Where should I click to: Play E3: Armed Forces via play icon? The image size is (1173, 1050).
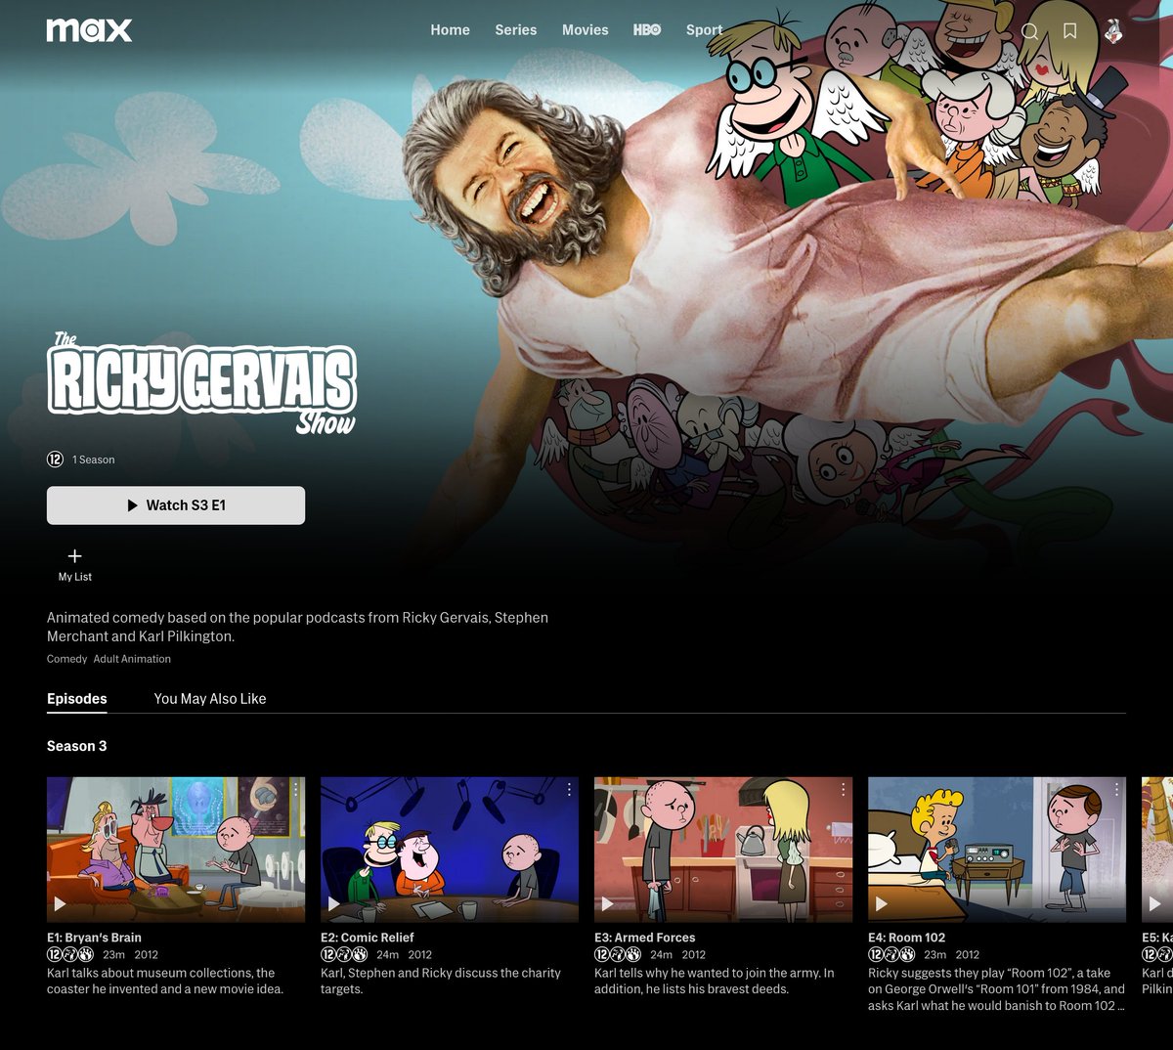coord(607,903)
